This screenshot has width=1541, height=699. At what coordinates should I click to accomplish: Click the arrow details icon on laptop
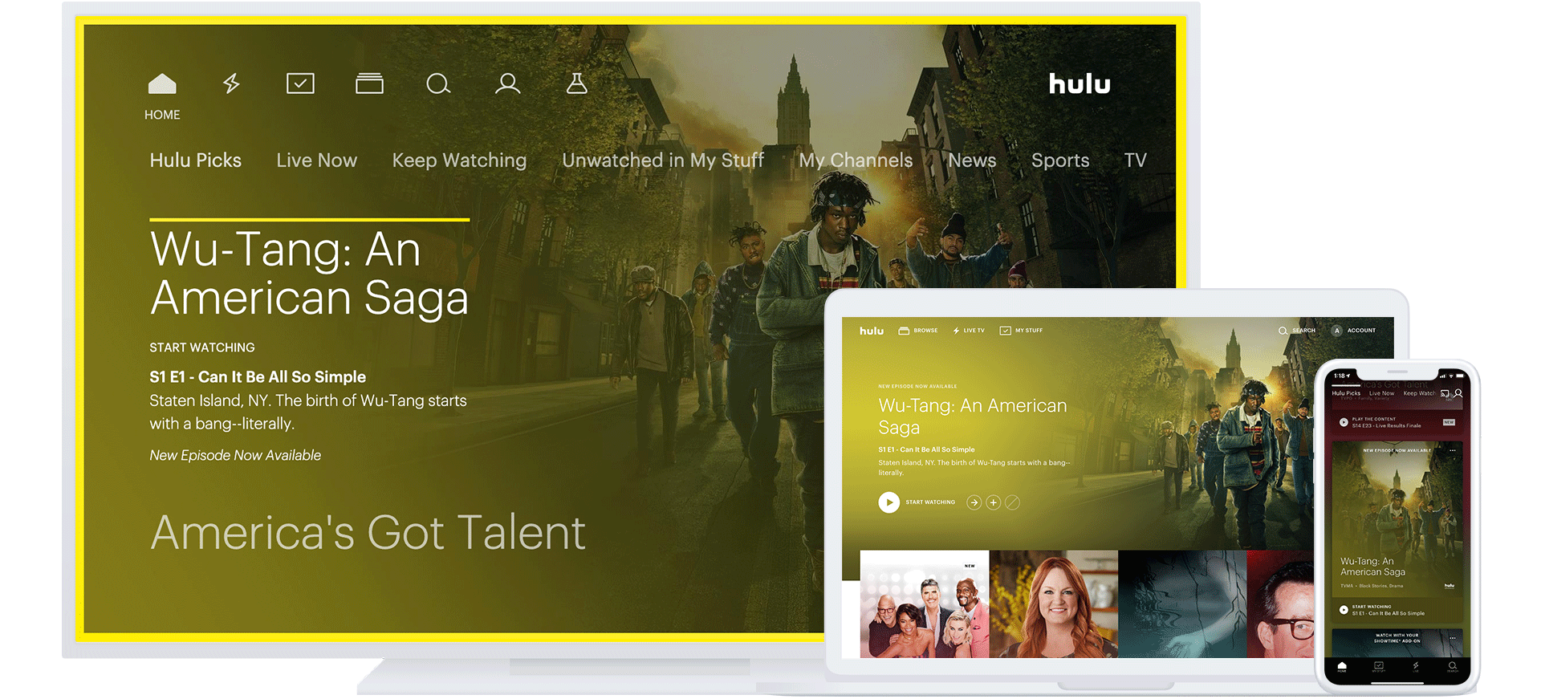[974, 502]
